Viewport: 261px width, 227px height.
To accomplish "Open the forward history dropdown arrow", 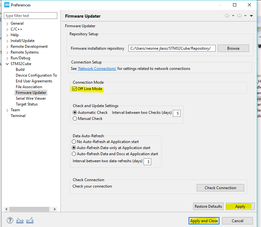I will pyautogui.click(x=245, y=16).
